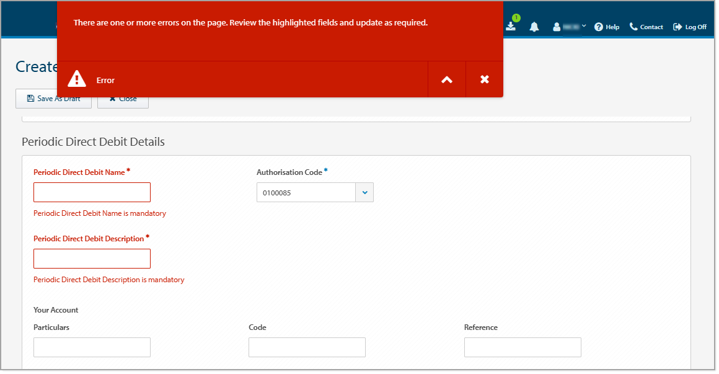Open the Authorisation Code dropdown
The width and height of the screenshot is (719, 374).
pos(364,192)
